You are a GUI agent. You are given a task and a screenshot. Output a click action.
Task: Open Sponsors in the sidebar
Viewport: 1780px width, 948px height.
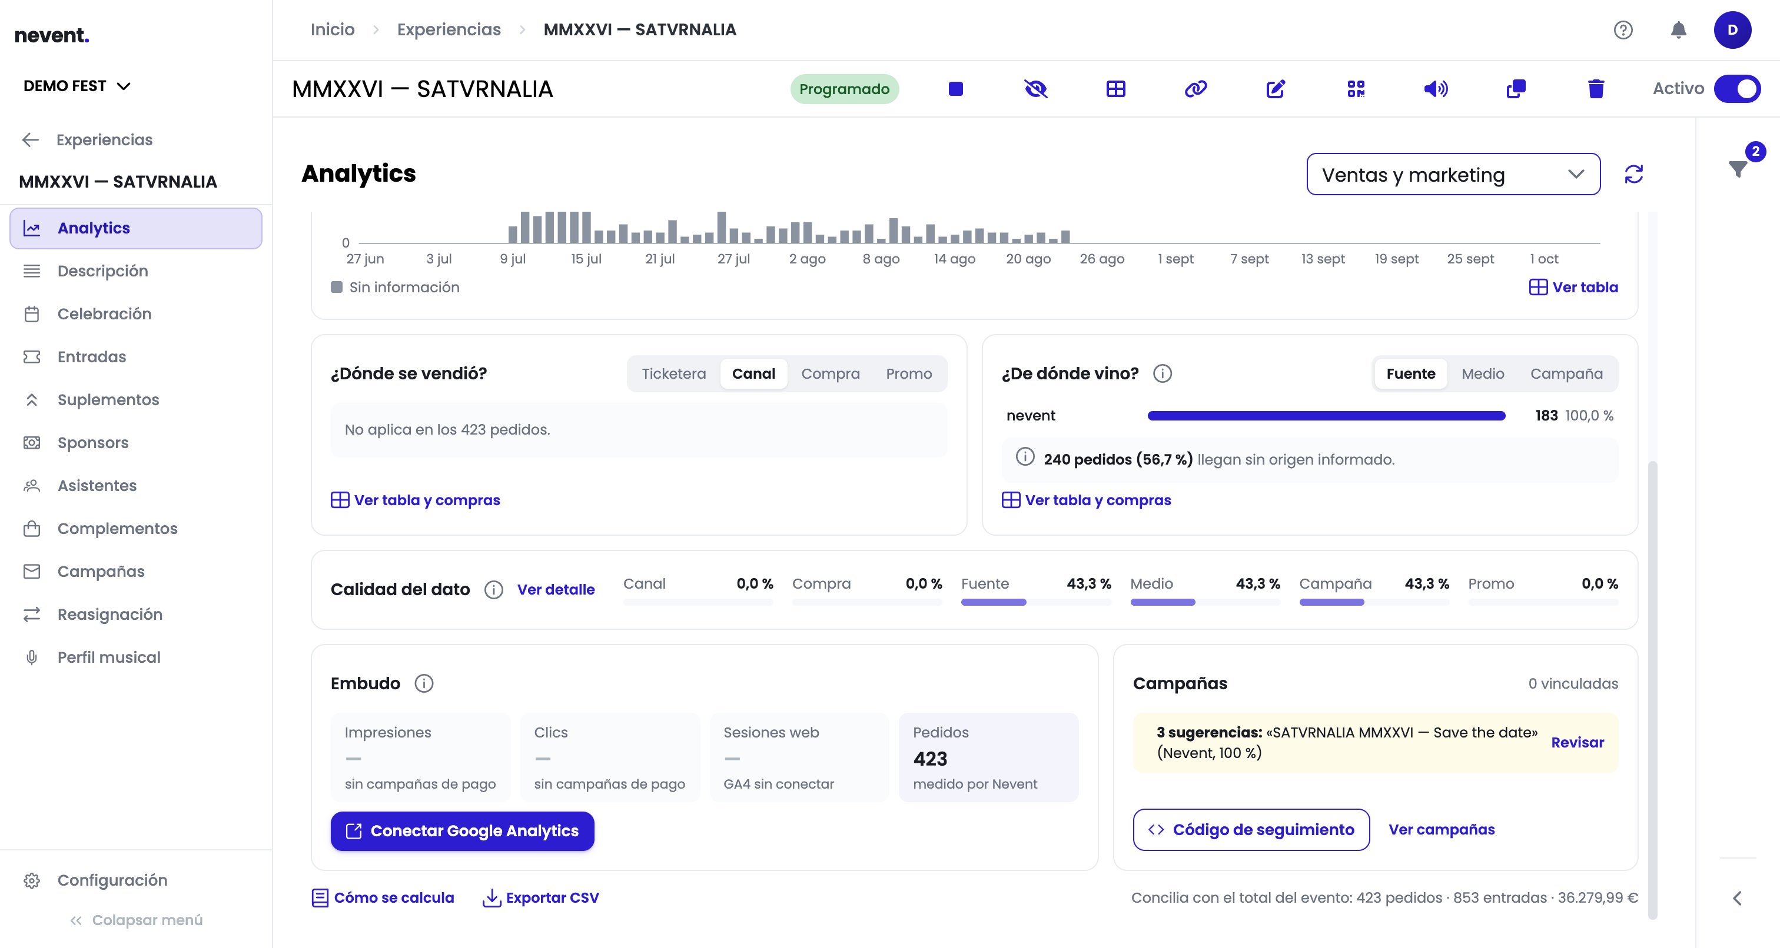point(135,443)
